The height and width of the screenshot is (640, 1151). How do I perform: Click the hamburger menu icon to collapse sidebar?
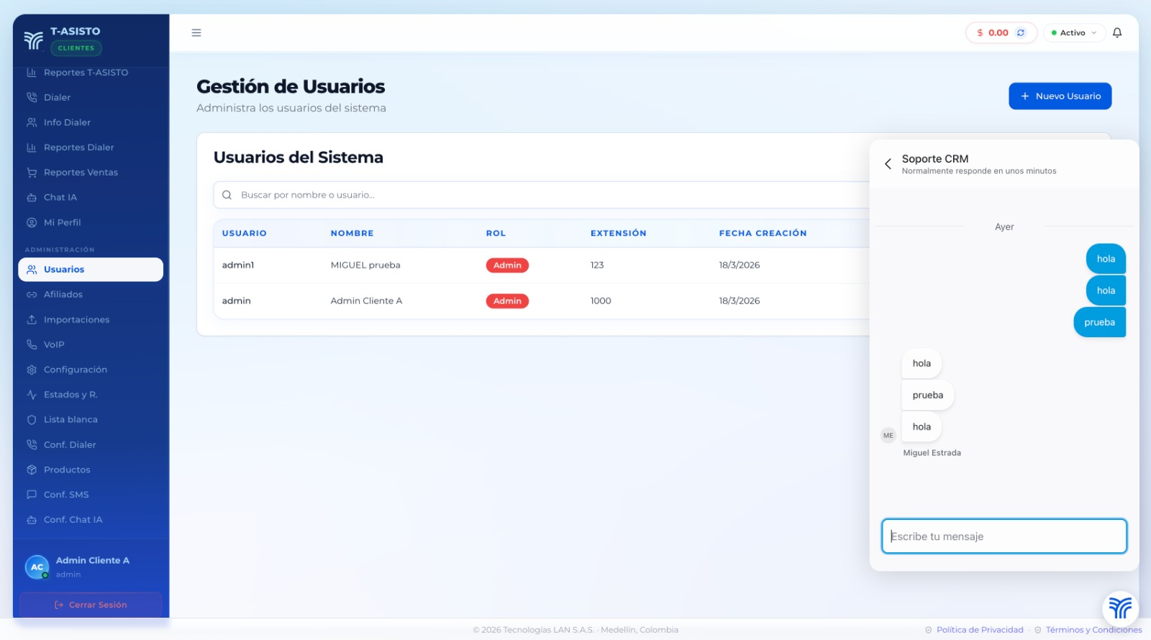tap(196, 33)
